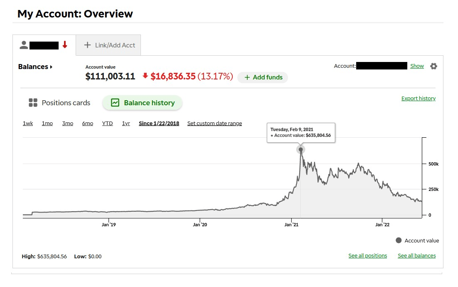Toggle the Account value legend dot
The height and width of the screenshot is (287, 458).
[399, 240]
